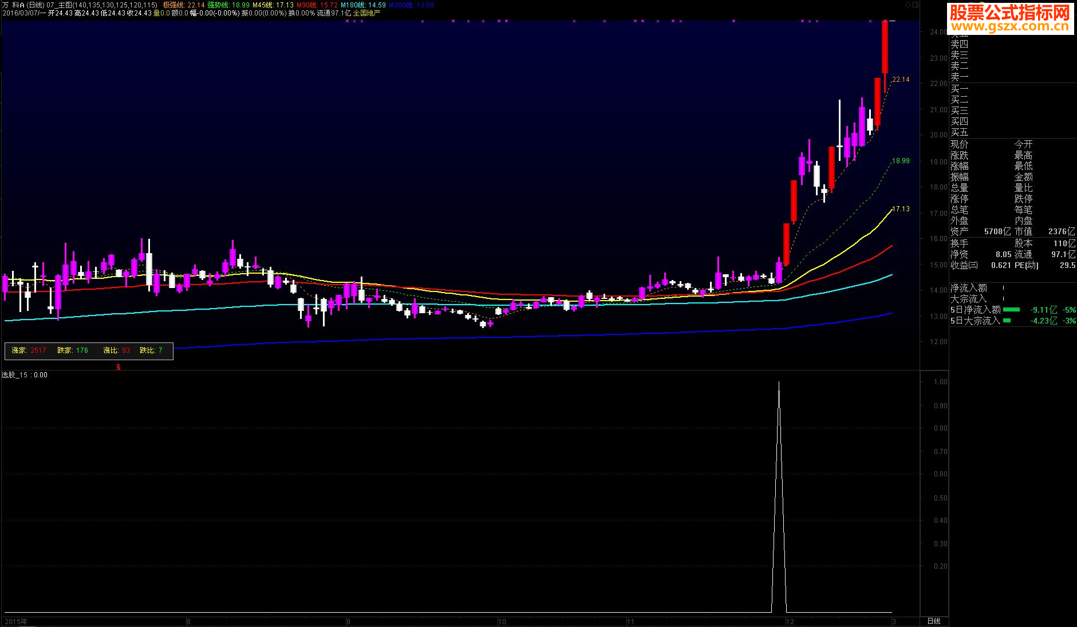Click the M90线: 15.72 legend entry
This screenshot has width=1077, height=627.
pos(317,5)
